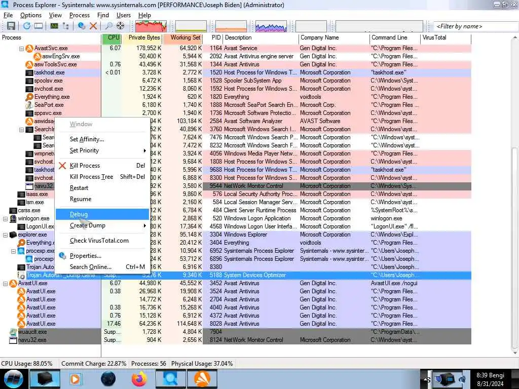Sort by the PID column header

coord(213,37)
